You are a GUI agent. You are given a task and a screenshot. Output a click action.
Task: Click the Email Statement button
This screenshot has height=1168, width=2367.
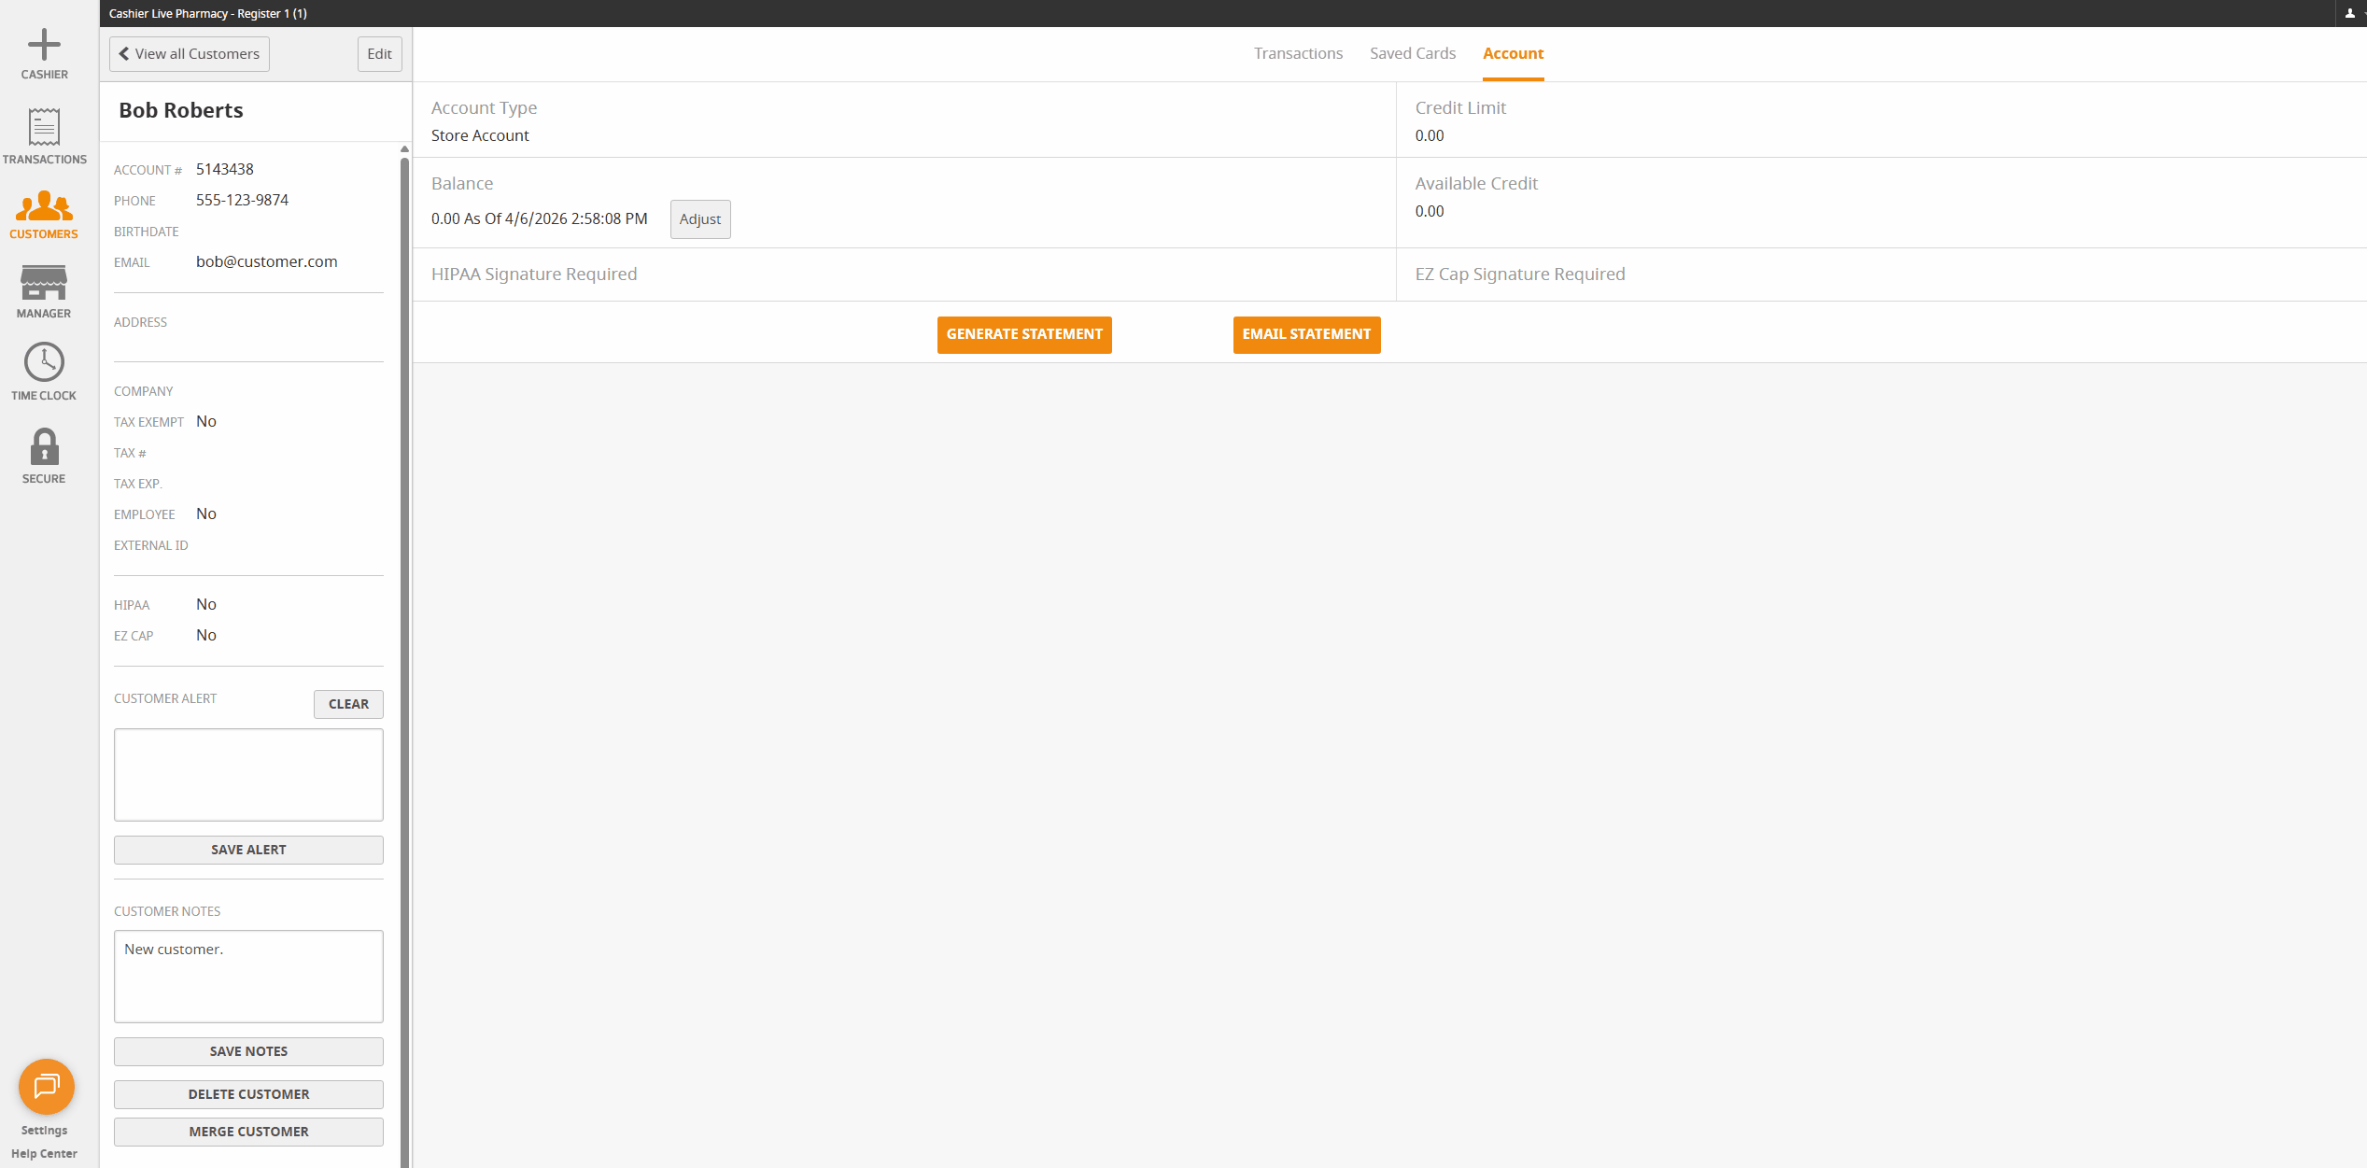pyautogui.click(x=1306, y=334)
